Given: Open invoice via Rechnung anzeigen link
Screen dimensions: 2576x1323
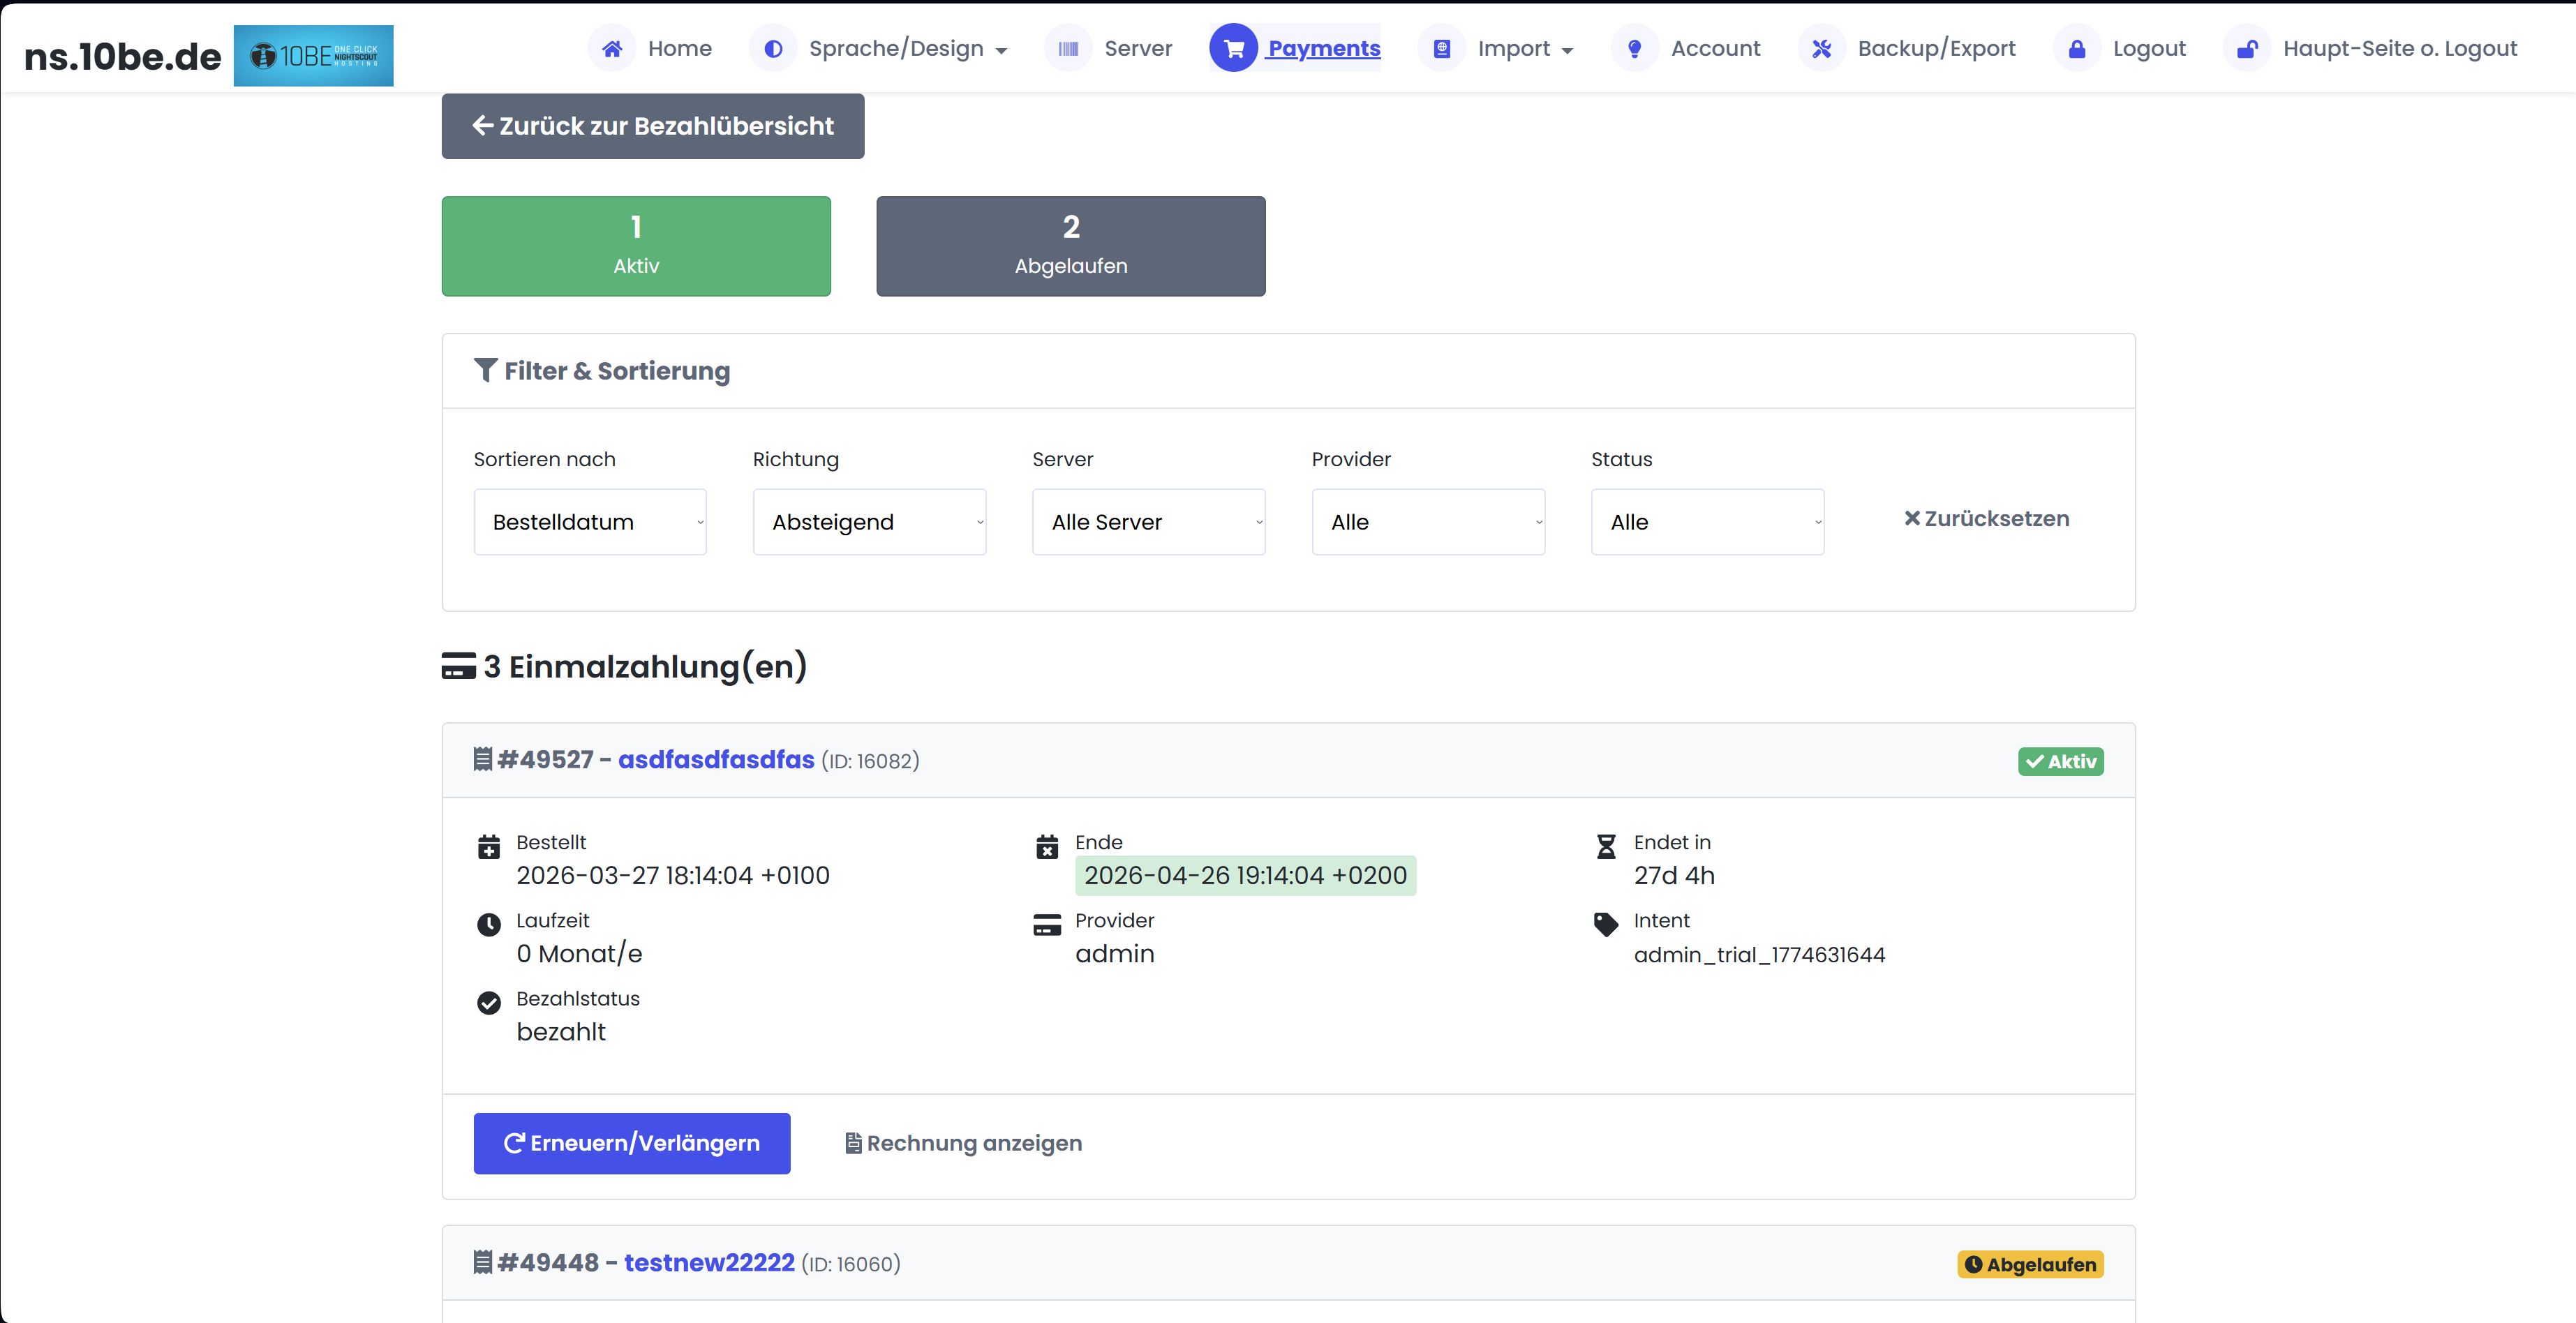Looking at the screenshot, I should (962, 1143).
